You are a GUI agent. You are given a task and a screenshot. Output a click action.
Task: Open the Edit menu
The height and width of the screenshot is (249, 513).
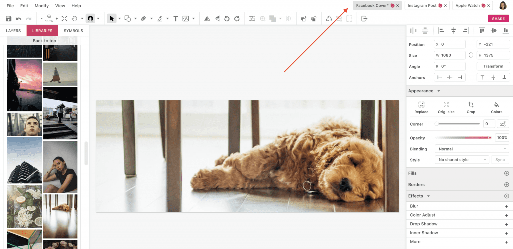(24, 6)
